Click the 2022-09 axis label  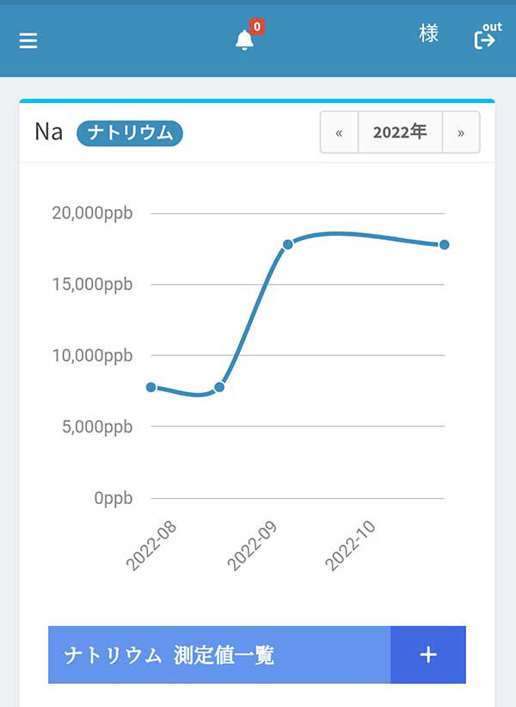[x=251, y=545]
